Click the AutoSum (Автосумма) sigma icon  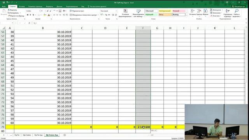[x=211, y=10]
